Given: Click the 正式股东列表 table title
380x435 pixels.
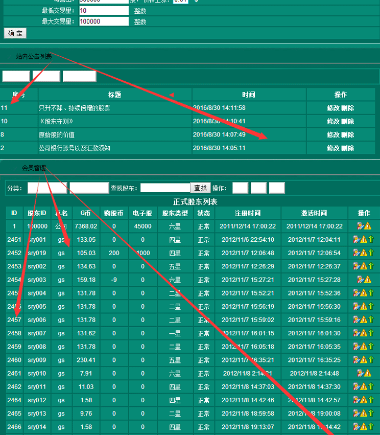Looking at the screenshot, I should (195, 202).
